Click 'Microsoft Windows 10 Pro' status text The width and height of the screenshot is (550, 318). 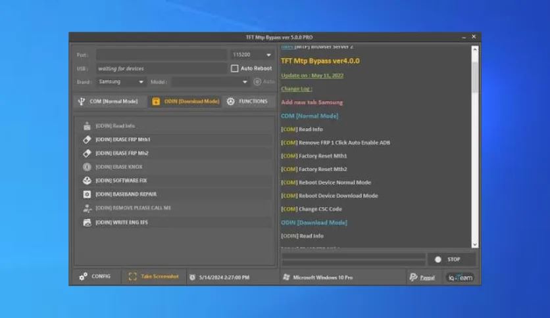click(323, 277)
